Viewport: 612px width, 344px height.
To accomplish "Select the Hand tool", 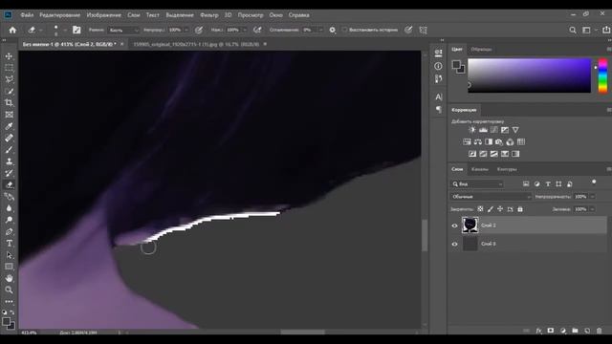I will pyautogui.click(x=9, y=278).
